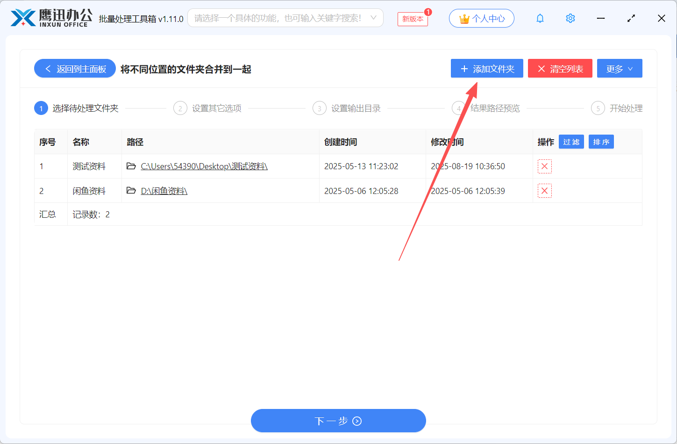Delete the 闲鱼资料 row with red X
This screenshot has width=677, height=444.
pos(545,191)
